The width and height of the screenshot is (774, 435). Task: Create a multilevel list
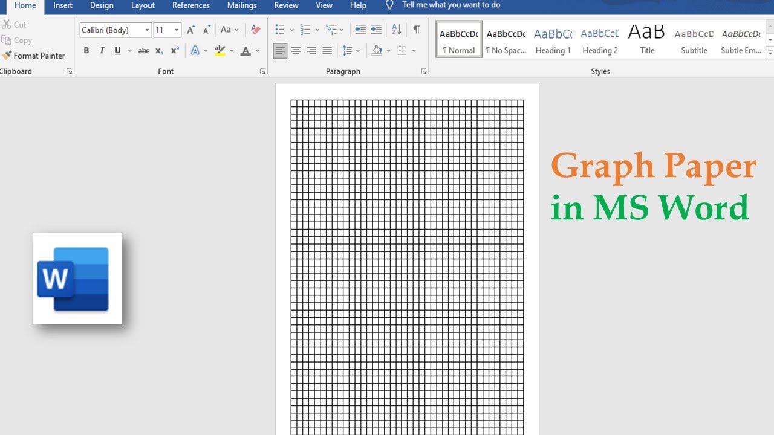point(331,30)
